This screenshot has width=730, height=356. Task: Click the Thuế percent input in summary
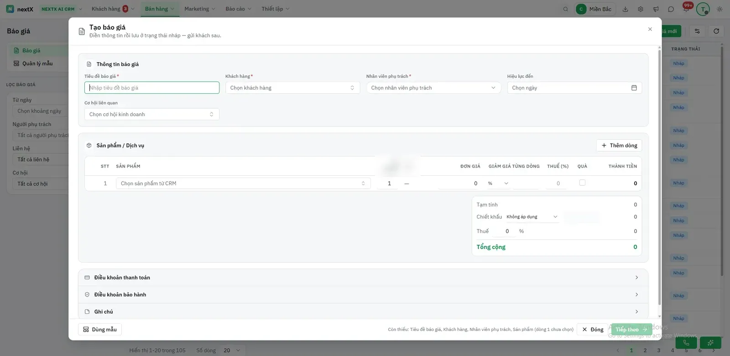(504, 231)
